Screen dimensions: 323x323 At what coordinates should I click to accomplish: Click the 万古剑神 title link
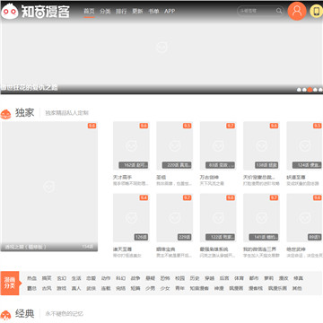209,178
